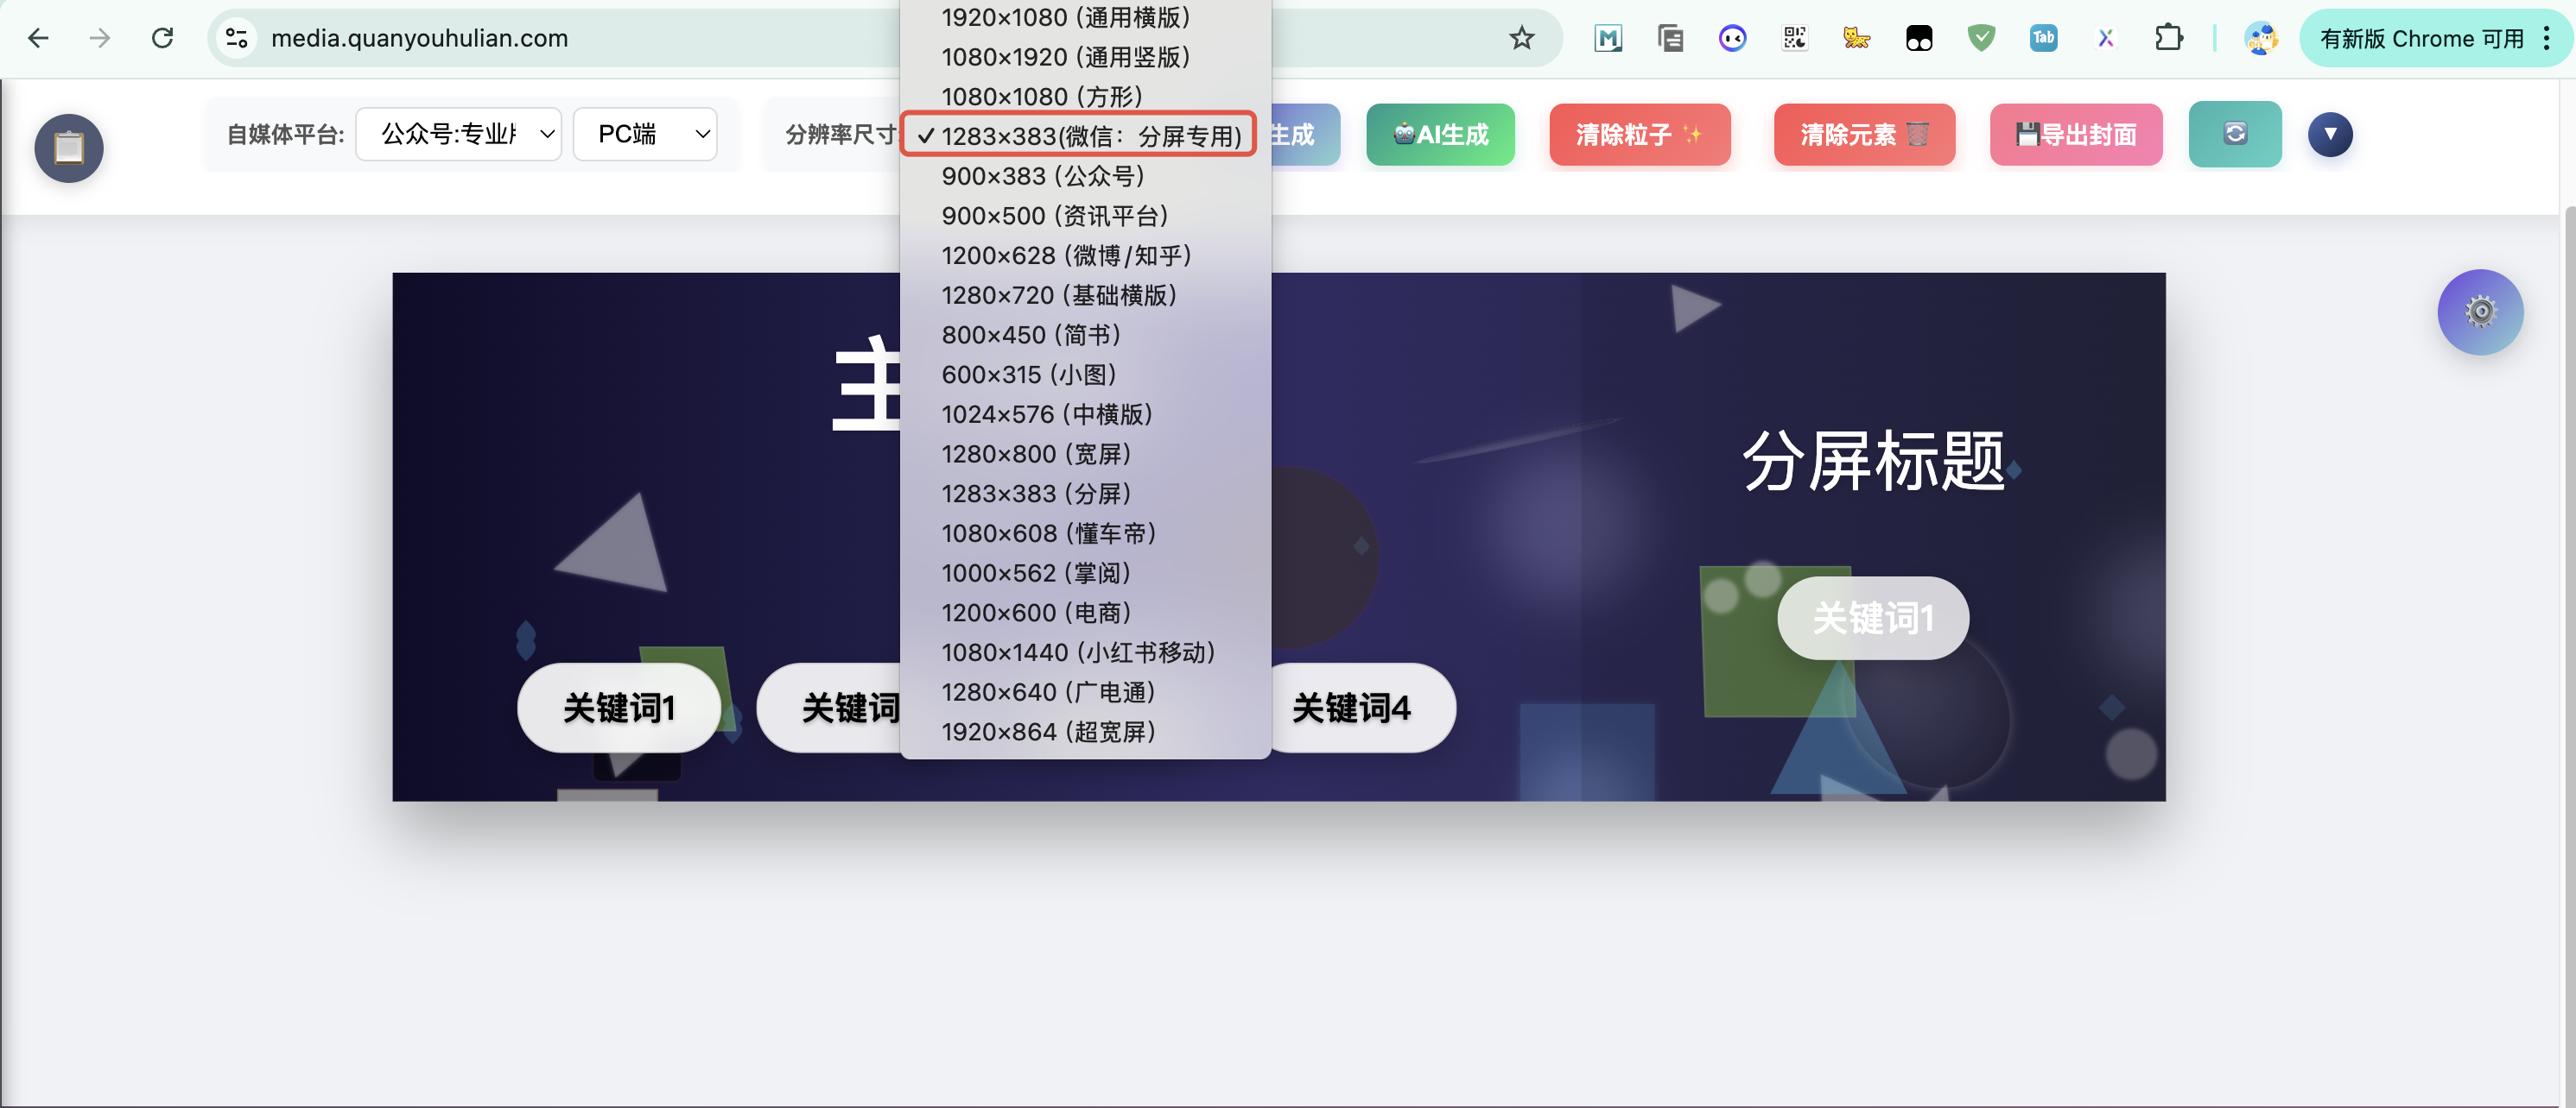
Task: Open the floating gear settings button
Action: [x=2479, y=312]
